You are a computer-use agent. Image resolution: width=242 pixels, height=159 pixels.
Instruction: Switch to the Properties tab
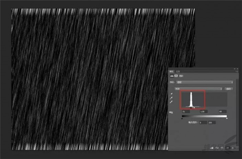click(171, 71)
